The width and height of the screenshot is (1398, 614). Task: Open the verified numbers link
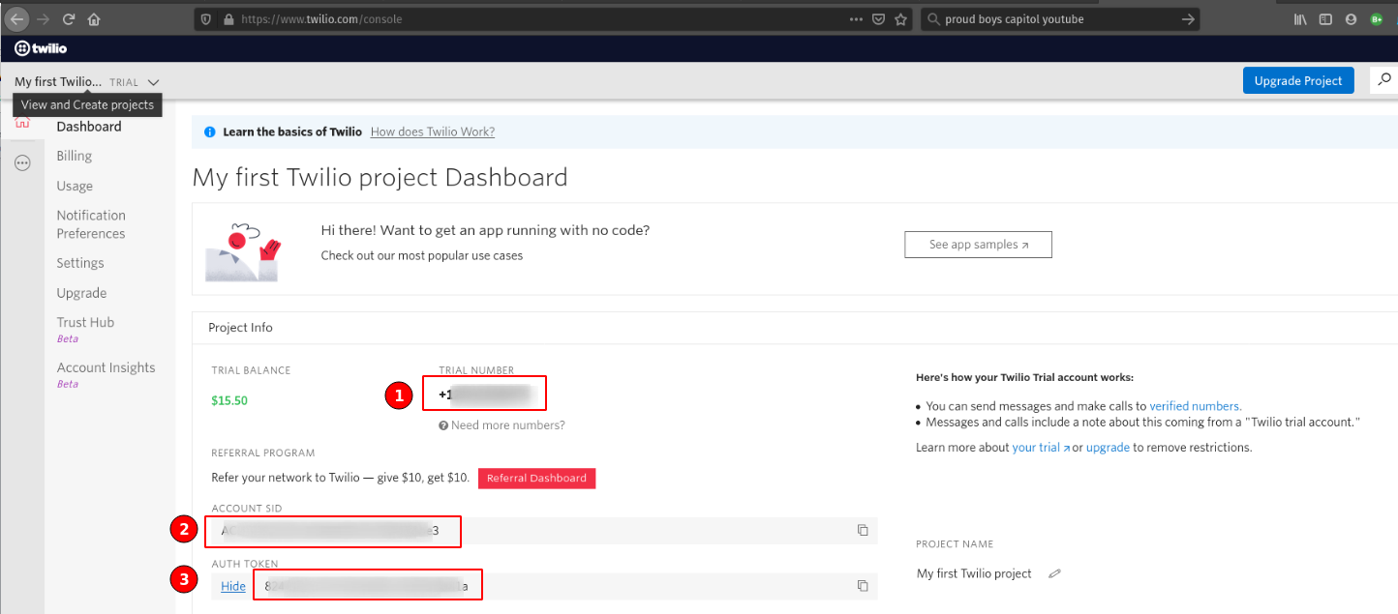tap(1195, 406)
